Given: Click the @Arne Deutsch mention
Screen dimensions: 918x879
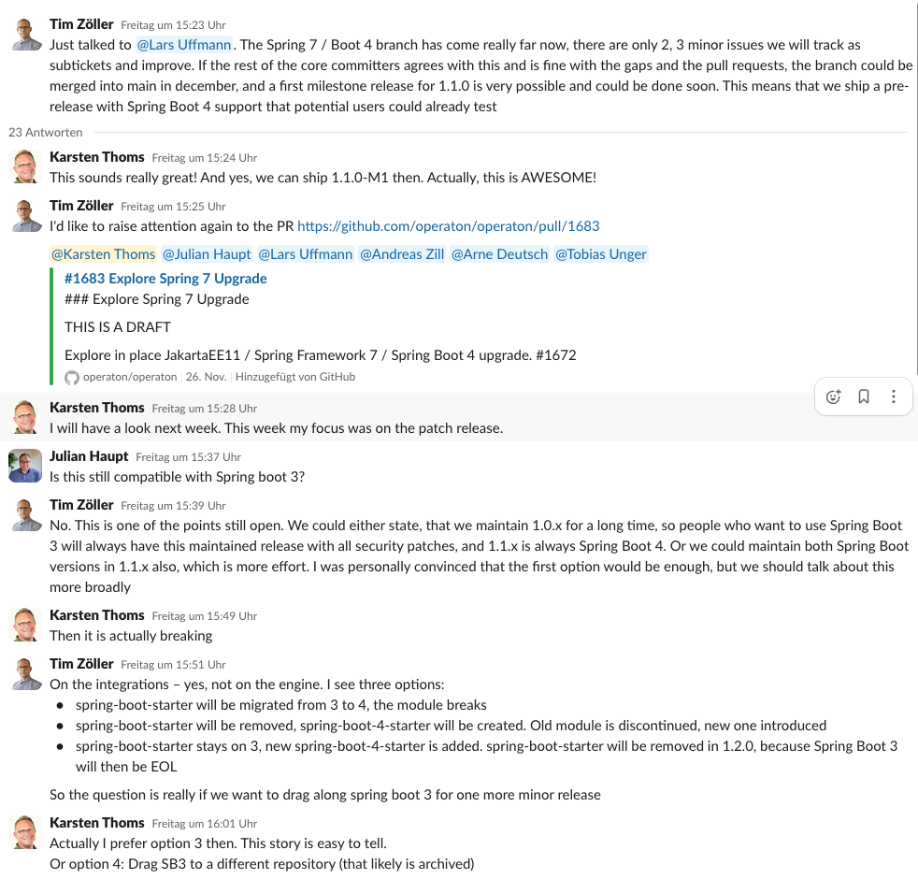Looking at the screenshot, I should pos(499,254).
